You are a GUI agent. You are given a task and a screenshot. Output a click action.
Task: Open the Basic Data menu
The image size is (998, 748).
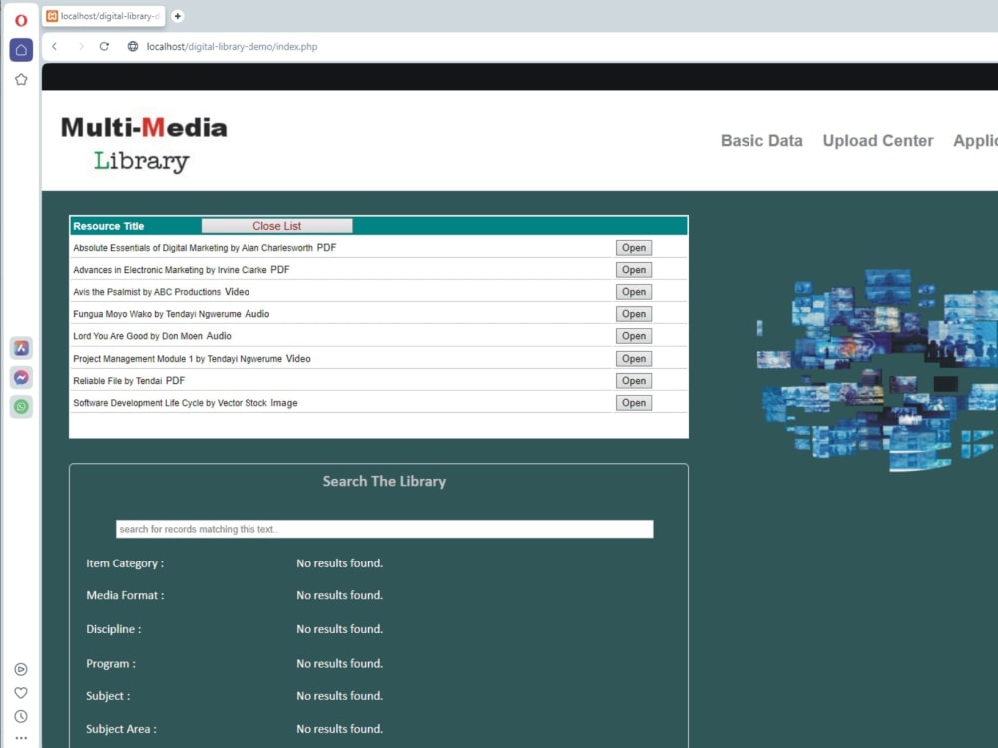click(x=761, y=140)
